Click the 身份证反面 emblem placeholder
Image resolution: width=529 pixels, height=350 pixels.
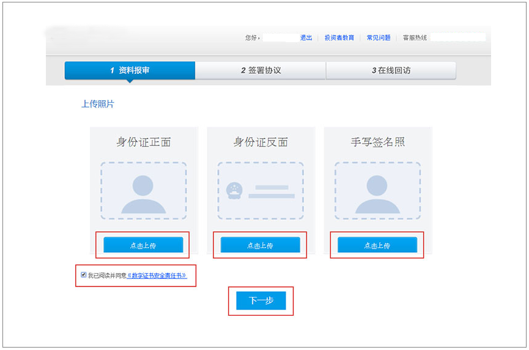261,191
